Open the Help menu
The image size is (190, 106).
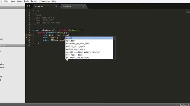(54, 1)
